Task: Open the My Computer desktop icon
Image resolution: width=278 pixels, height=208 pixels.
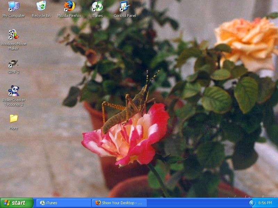Action: click(x=14, y=7)
